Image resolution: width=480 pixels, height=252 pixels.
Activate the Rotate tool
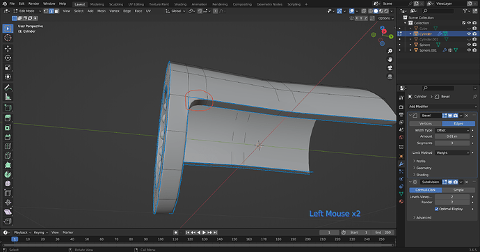tap(8, 58)
